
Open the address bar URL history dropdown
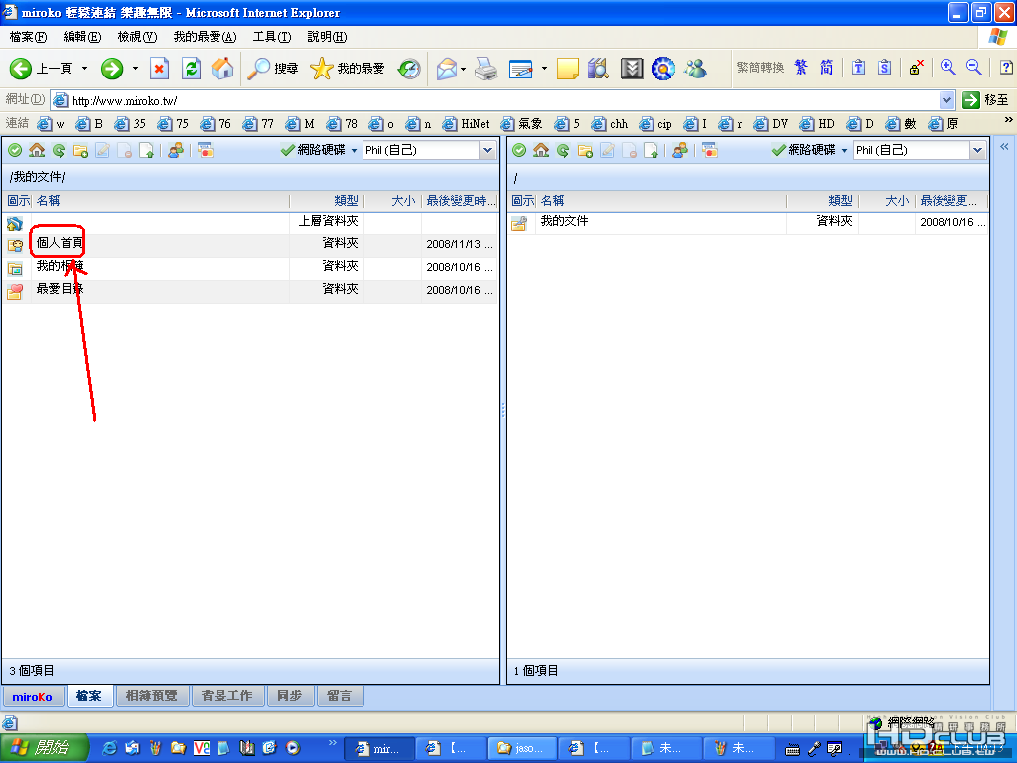(x=946, y=100)
